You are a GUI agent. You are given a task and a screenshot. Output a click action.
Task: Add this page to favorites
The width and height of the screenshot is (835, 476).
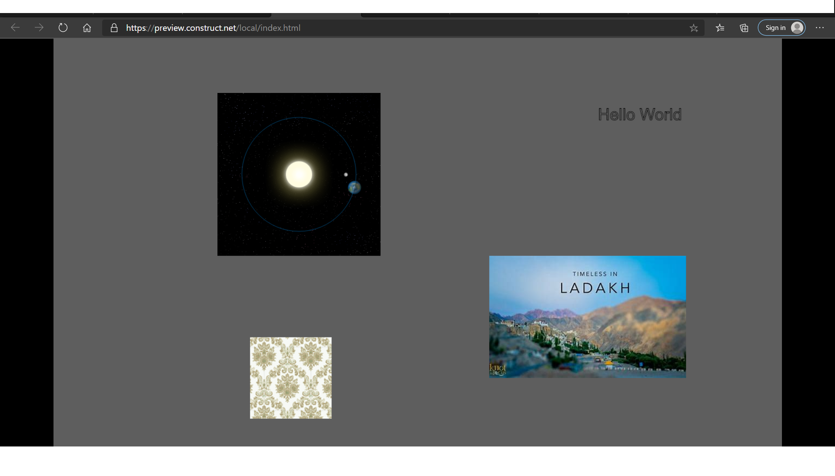pyautogui.click(x=694, y=28)
